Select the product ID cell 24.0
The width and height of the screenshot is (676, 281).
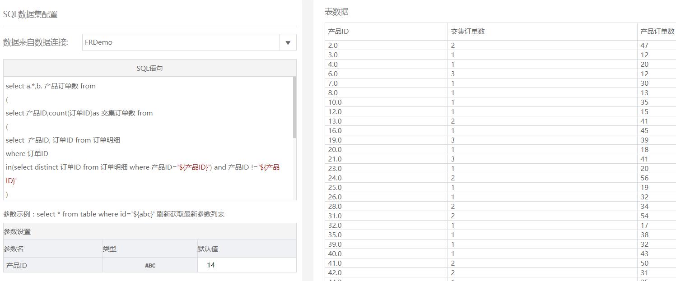[x=386, y=178]
